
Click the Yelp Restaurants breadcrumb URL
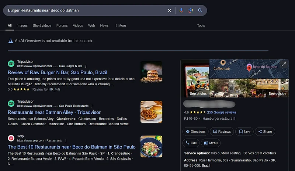pos(39,141)
